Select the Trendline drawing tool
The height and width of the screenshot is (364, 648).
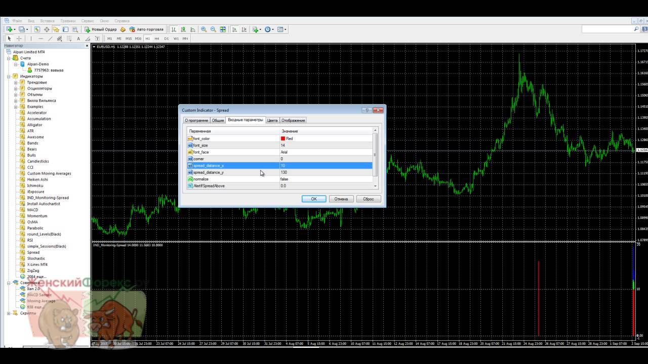pyautogui.click(x=50, y=38)
